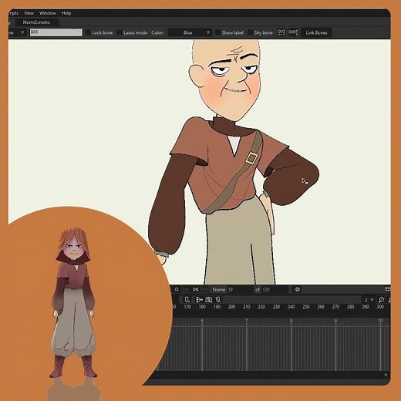401x401 pixels.
Task: Click the jump to end playback icon
Action: pos(195,289)
